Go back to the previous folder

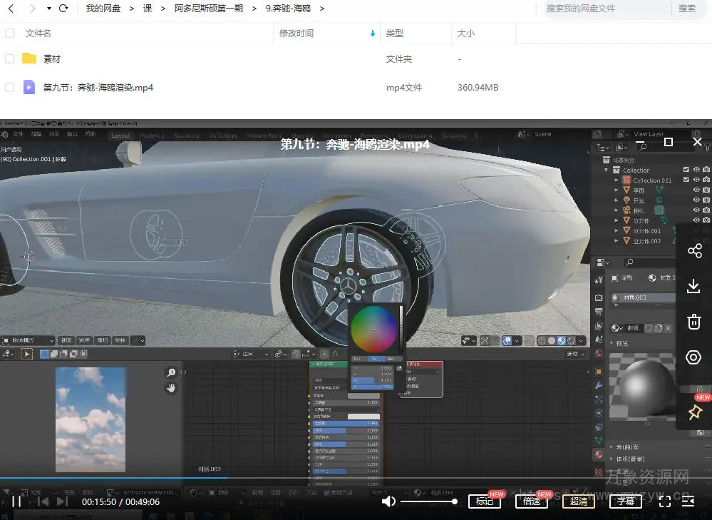[11, 9]
